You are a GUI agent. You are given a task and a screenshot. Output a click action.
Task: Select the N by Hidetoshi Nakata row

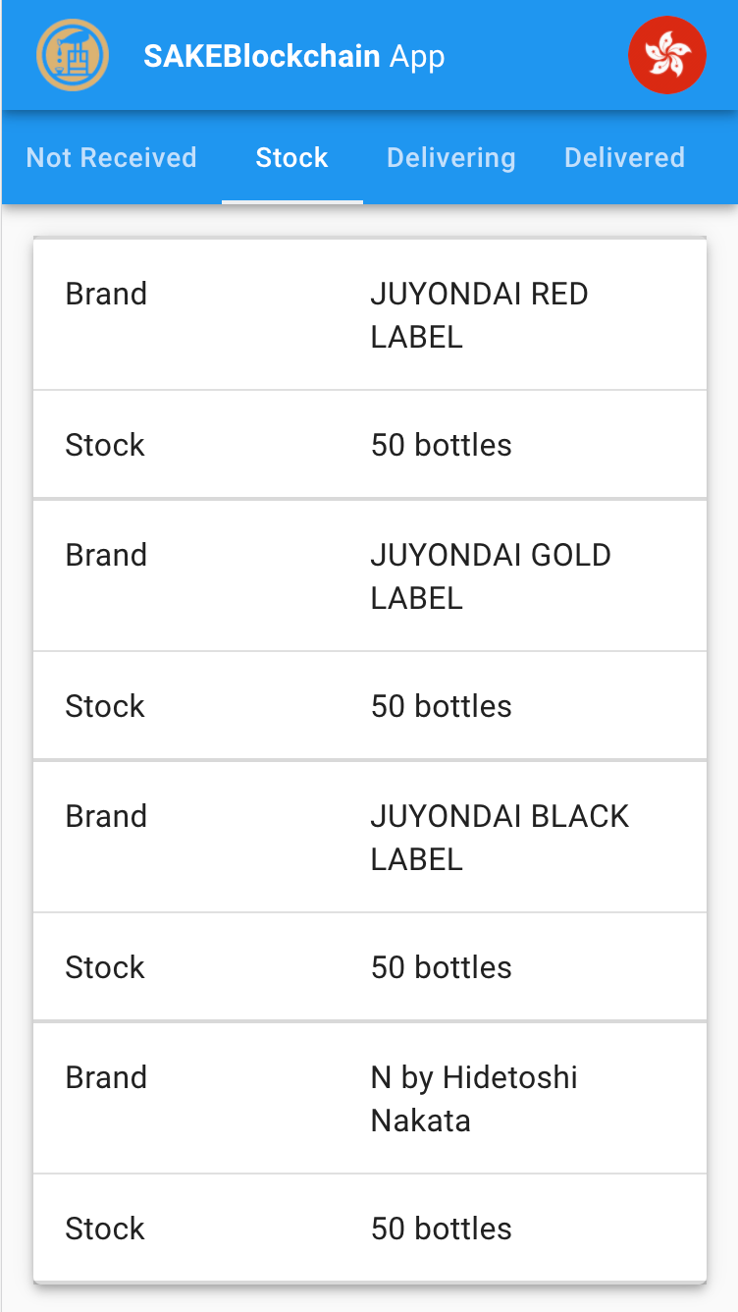(370, 1098)
